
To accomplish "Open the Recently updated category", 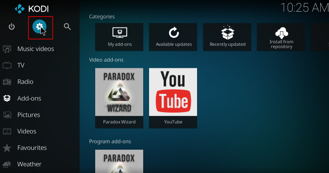I will 227,37.
